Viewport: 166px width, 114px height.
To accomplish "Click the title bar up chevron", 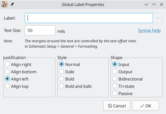I will click(154, 4).
